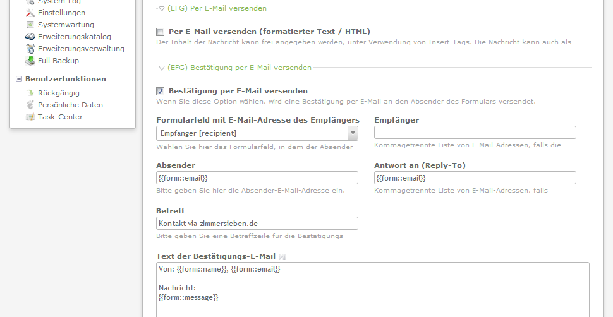Screen dimensions: 613x317
Task: Open the Empfänger [recipient] dropdown
Action: [x=257, y=133]
